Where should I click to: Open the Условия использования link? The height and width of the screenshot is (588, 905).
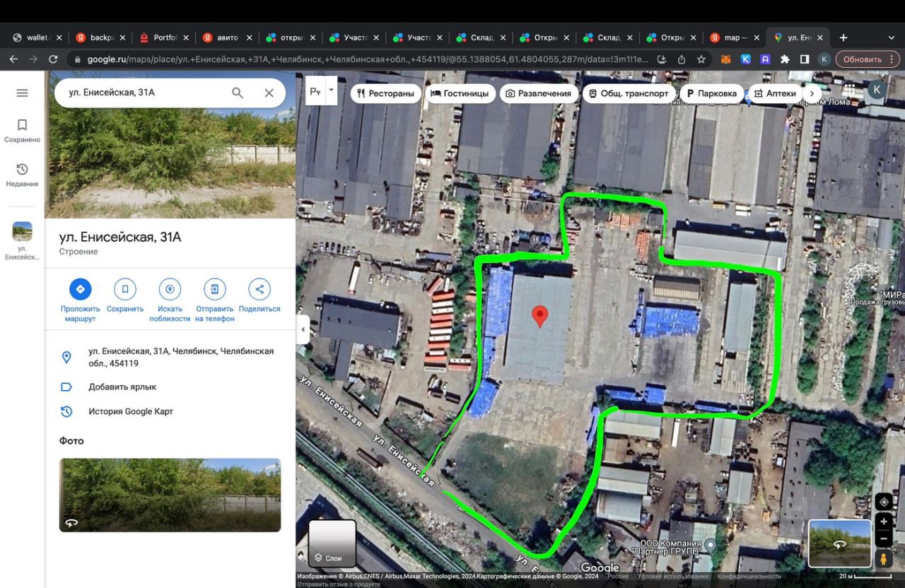pos(674,577)
